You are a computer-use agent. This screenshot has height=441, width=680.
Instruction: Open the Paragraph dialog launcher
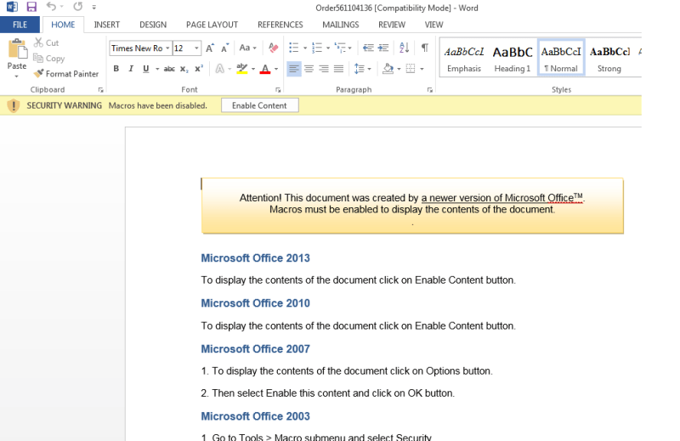430,90
